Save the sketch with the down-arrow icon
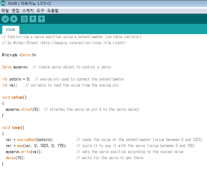 41,19
